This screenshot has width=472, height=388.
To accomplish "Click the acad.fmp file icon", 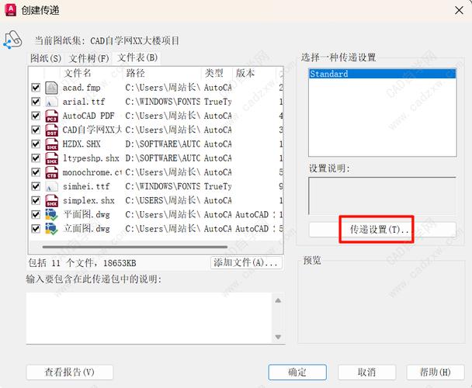I will pos(51,88).
